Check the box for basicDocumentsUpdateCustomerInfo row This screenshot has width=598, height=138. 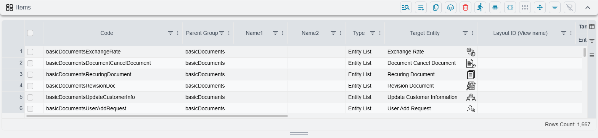click(30, 97)
